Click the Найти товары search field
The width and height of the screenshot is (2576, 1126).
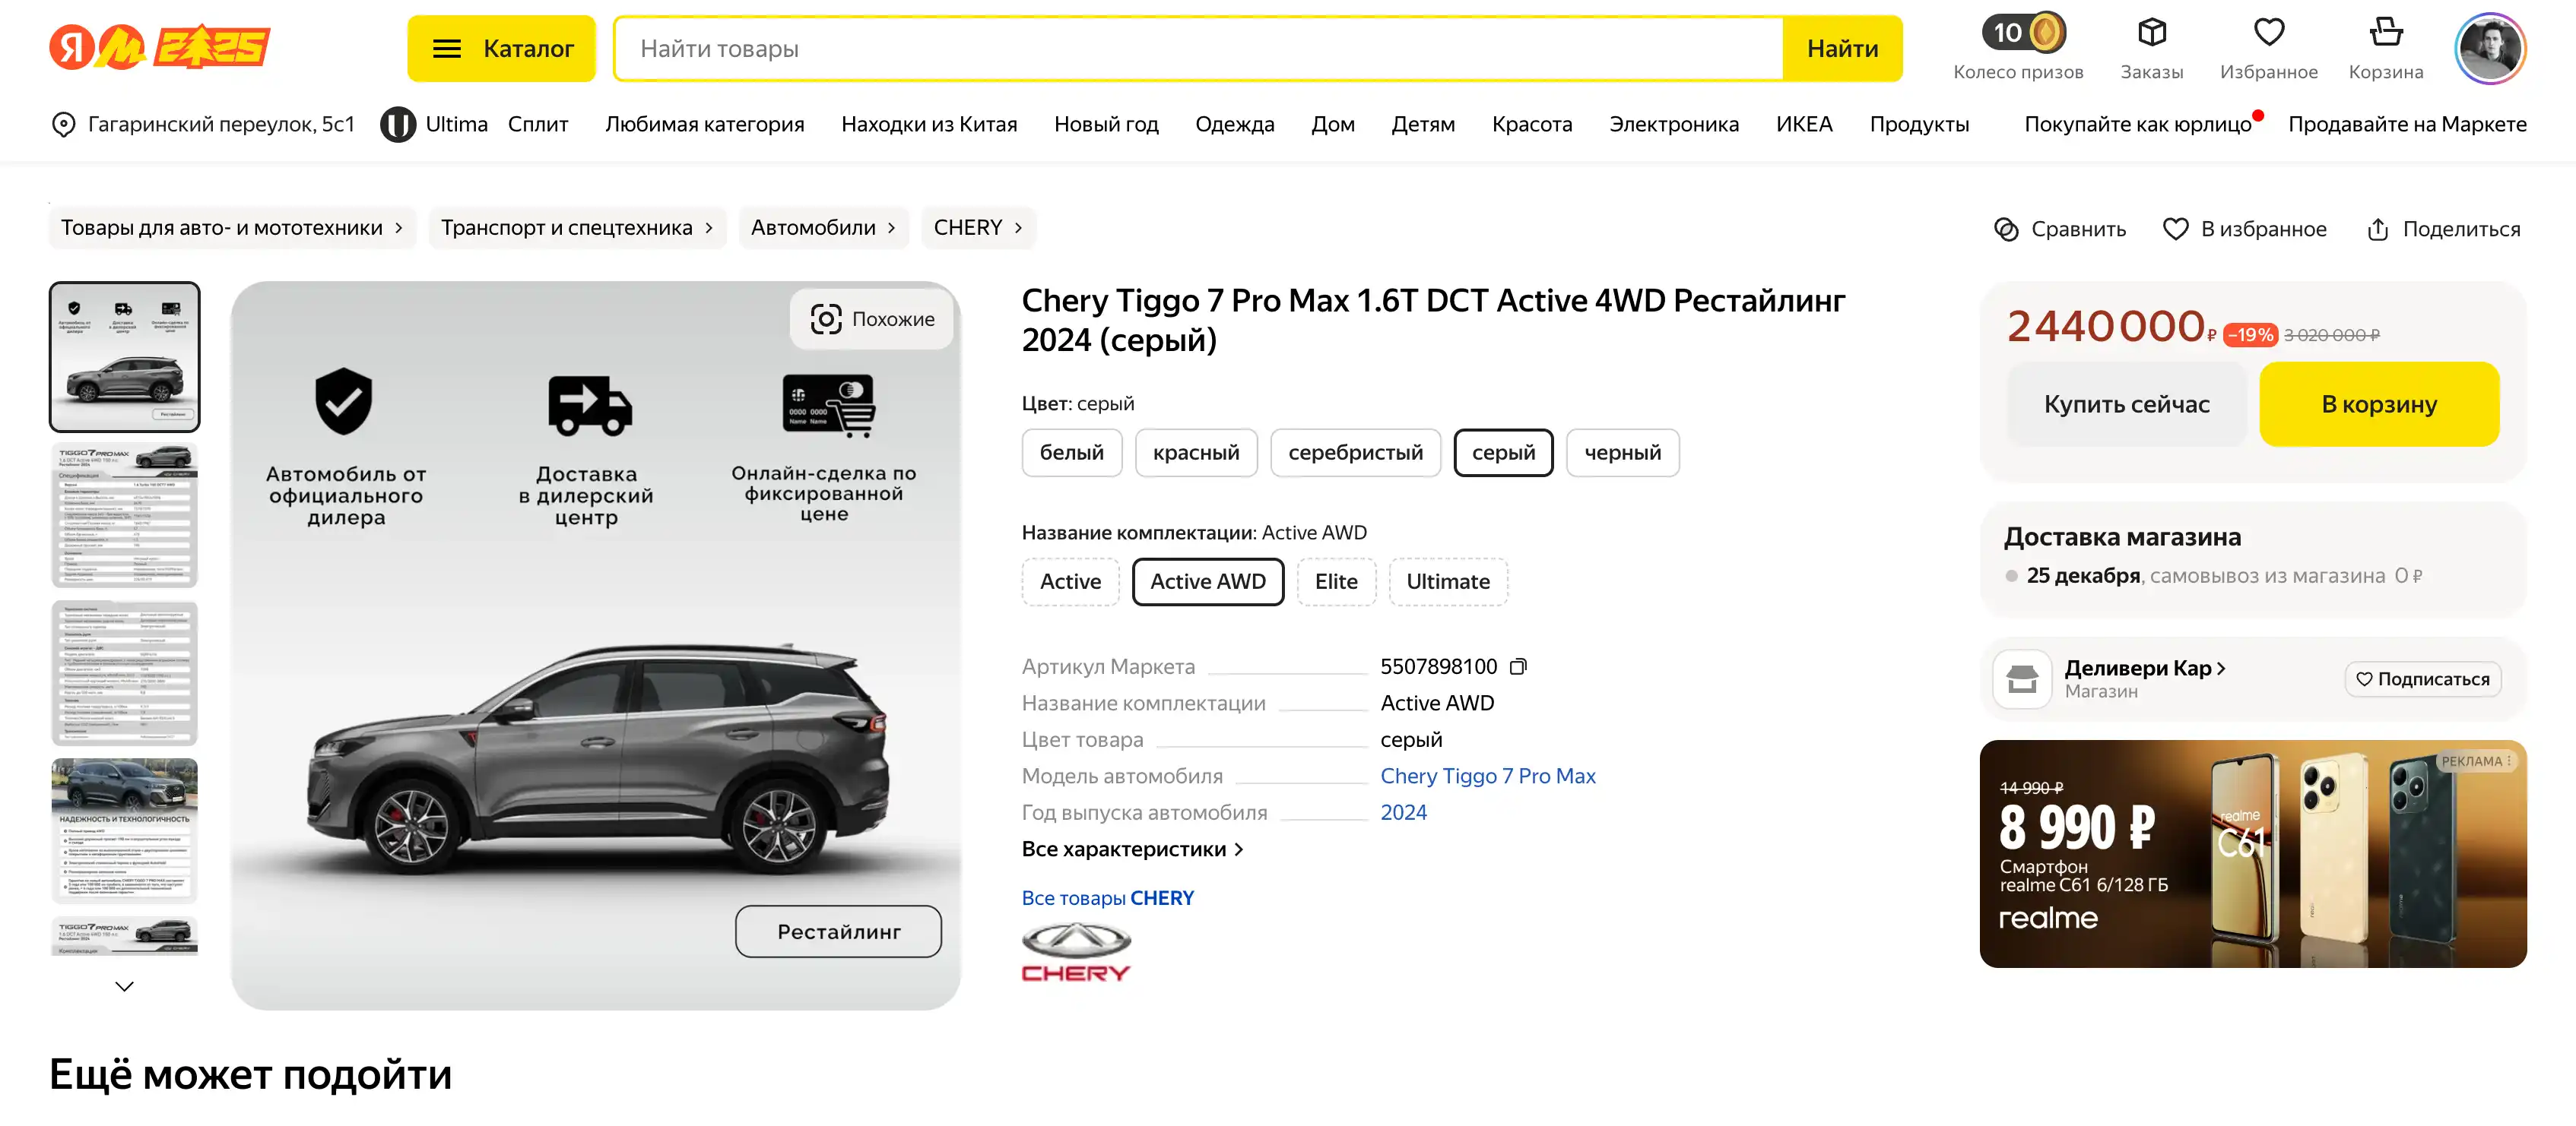1197,48
